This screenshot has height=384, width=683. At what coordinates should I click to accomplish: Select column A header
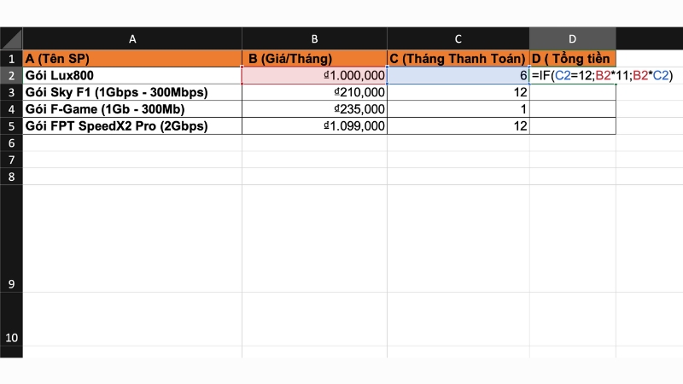[132, 38]
